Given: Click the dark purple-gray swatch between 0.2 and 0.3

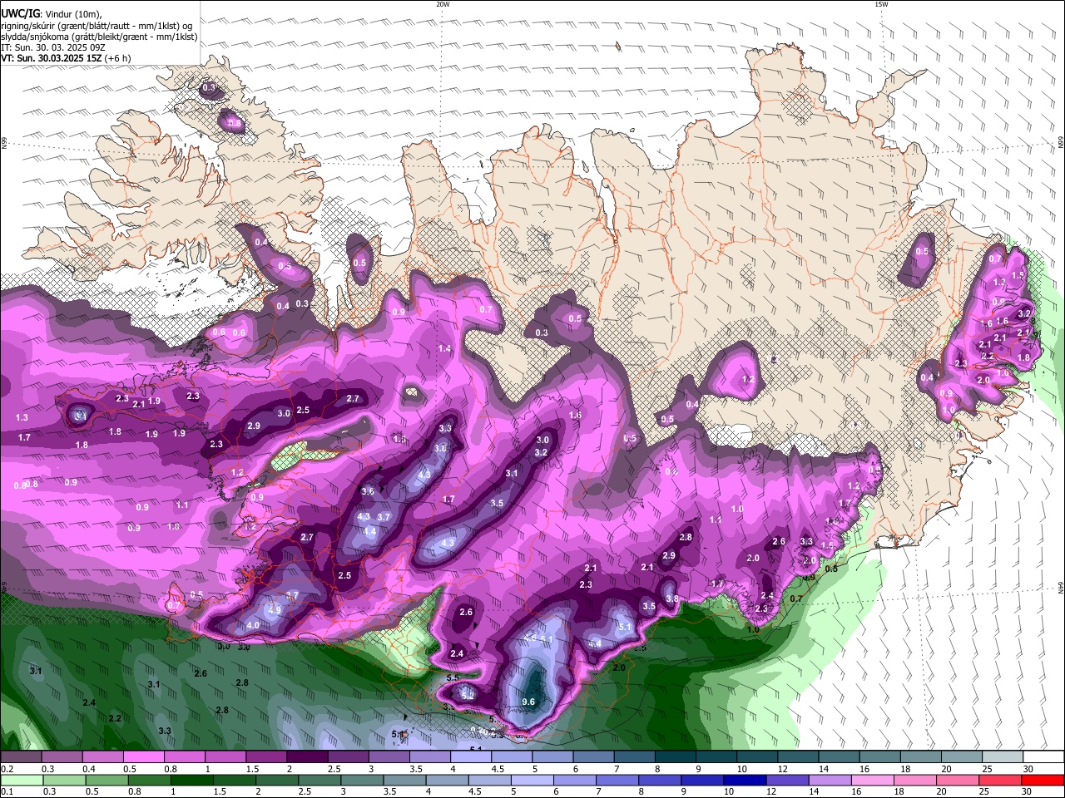Looking at the screenshot, I should pos(21,756).
